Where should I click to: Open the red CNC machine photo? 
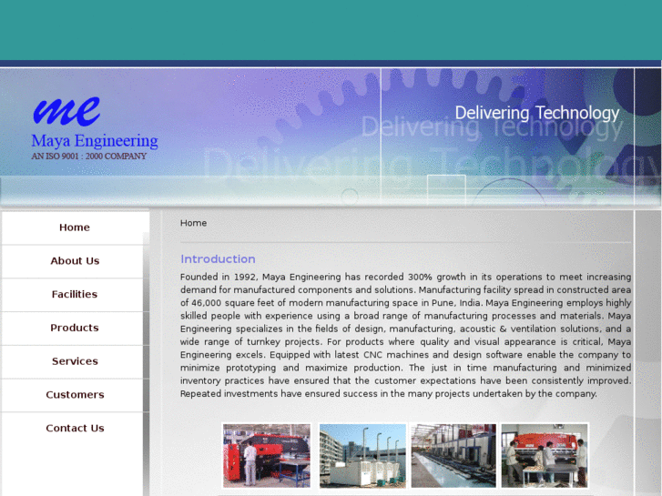coord(267,456)
